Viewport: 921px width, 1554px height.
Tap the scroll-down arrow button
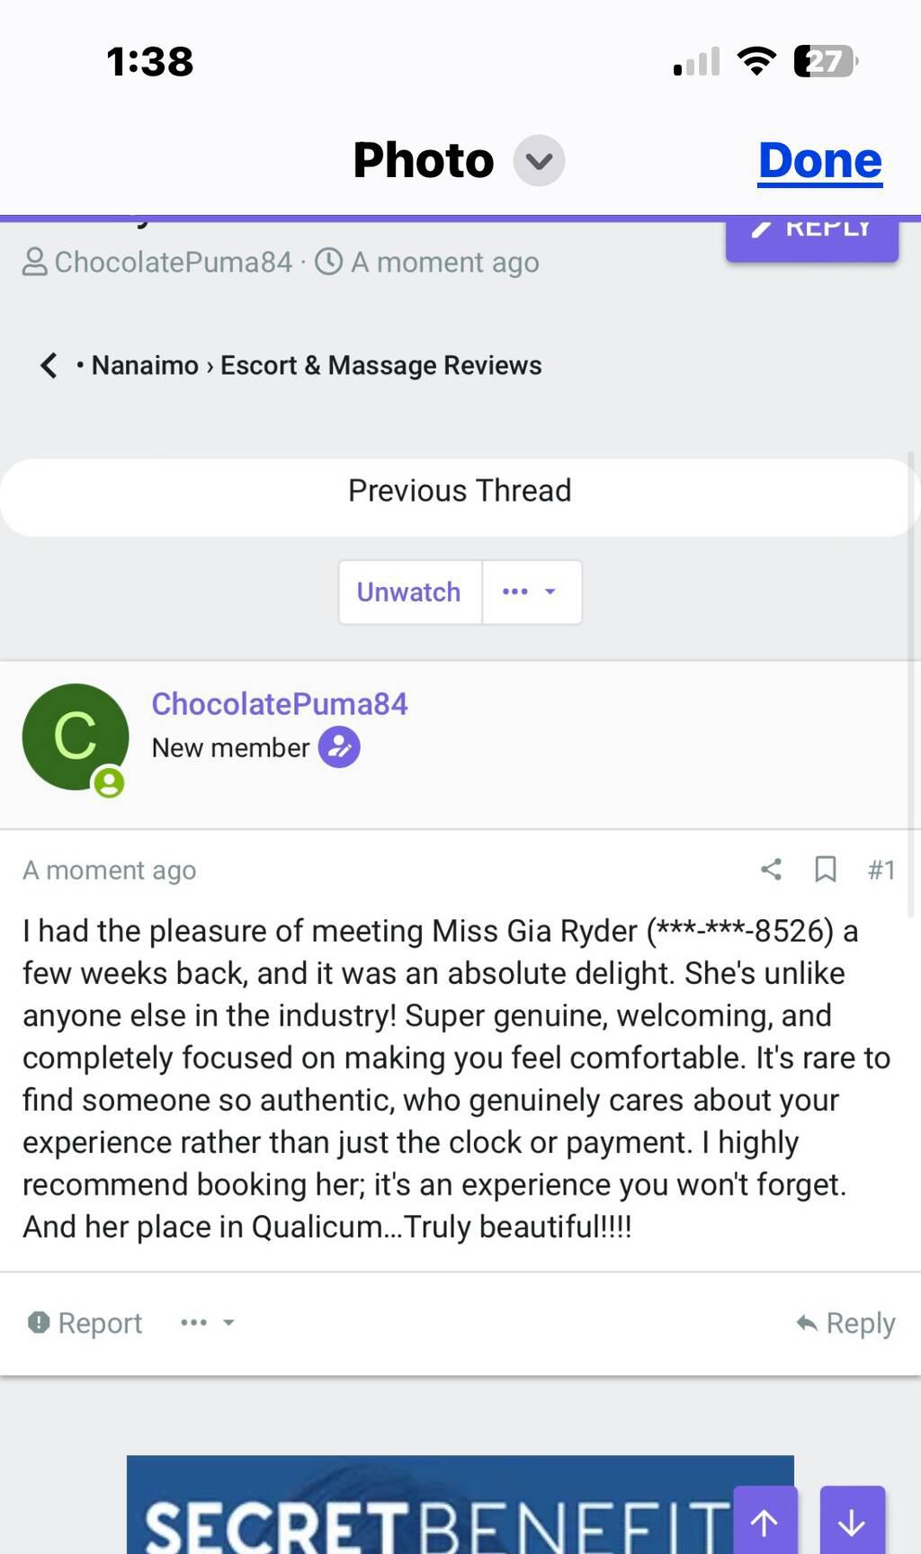coord(852,1522)
